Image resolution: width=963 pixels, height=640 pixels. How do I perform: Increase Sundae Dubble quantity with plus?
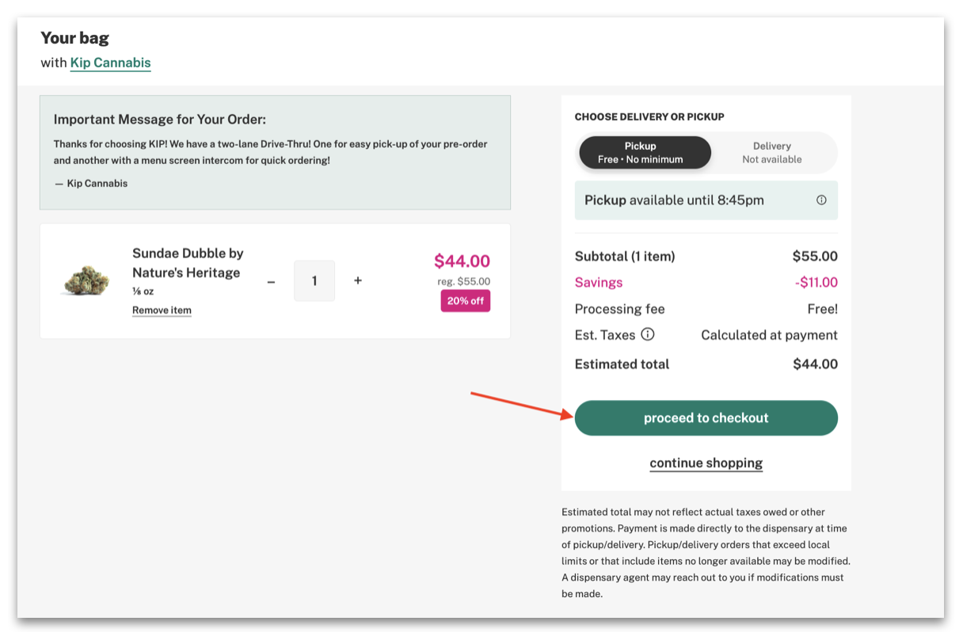358,280
